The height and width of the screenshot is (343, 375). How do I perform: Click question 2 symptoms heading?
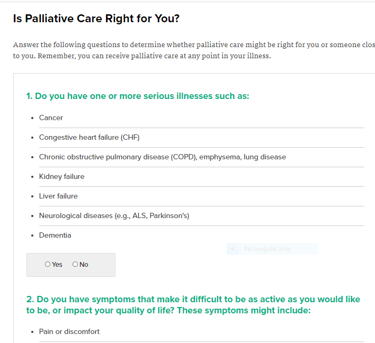pyautogui.click(x=193, y=305)
